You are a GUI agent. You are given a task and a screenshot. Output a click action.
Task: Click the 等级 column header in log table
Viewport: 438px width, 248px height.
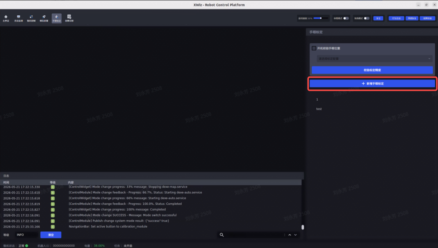click(x=53, y=183)
